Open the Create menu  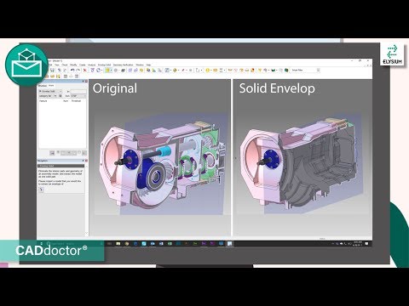pos(83,65)
